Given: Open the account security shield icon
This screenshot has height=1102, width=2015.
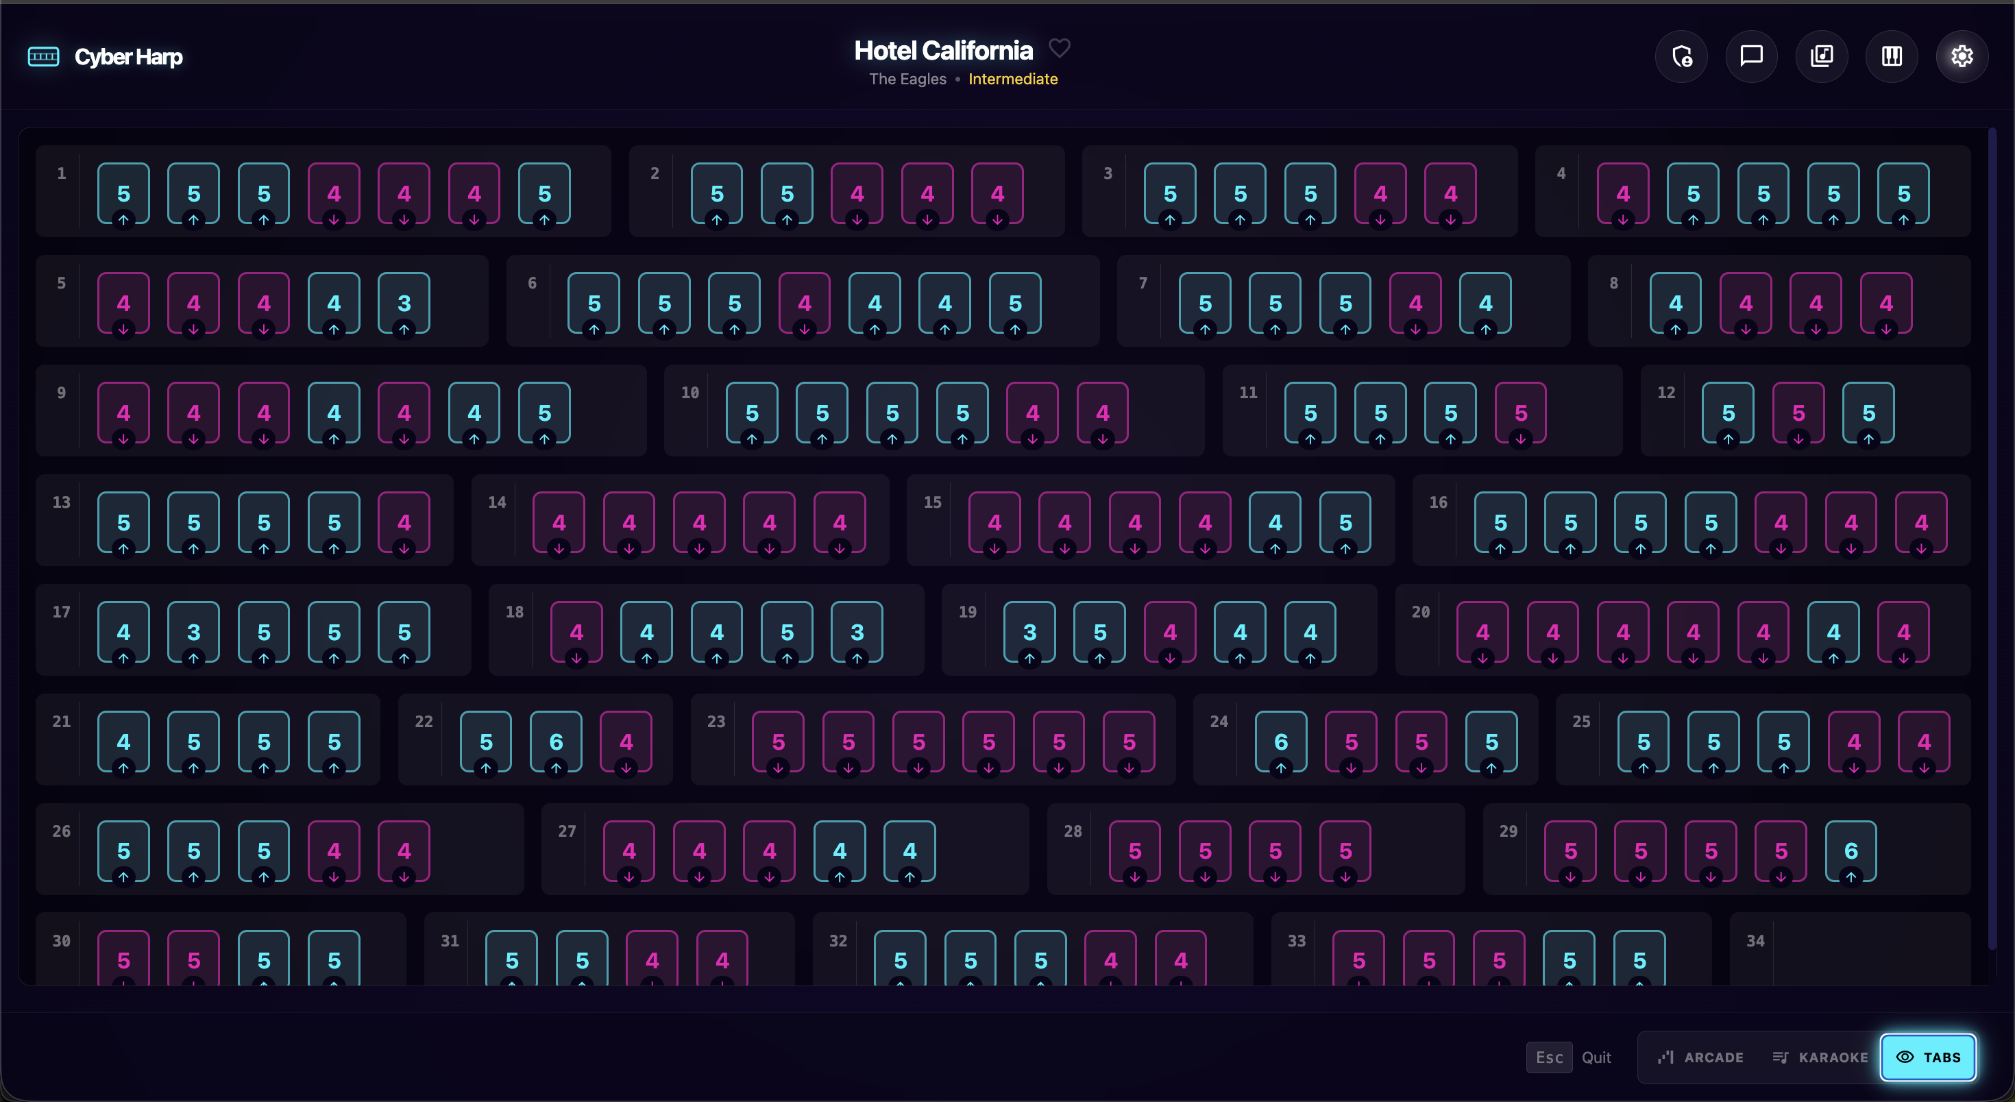Looking at the screenshot, I should (1682, 56).
